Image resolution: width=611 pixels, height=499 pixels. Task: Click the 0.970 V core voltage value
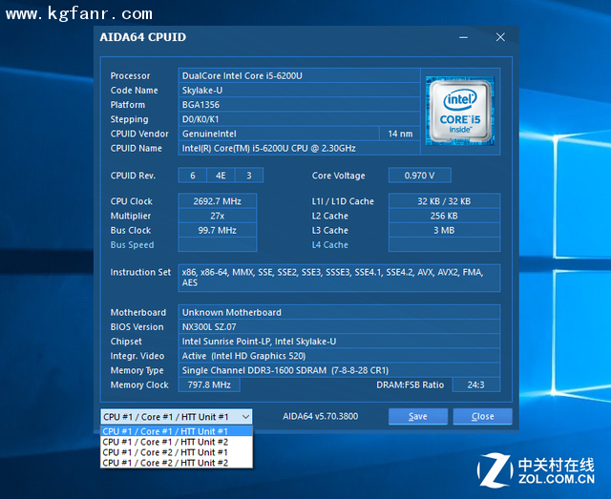point(420,176)
